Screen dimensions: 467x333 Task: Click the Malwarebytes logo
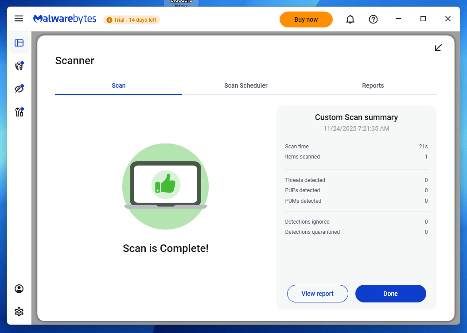click(x=65, y=19)
